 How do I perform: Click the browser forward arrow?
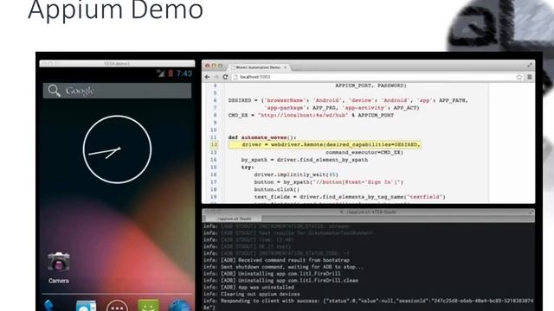click(x=216, y=77)
